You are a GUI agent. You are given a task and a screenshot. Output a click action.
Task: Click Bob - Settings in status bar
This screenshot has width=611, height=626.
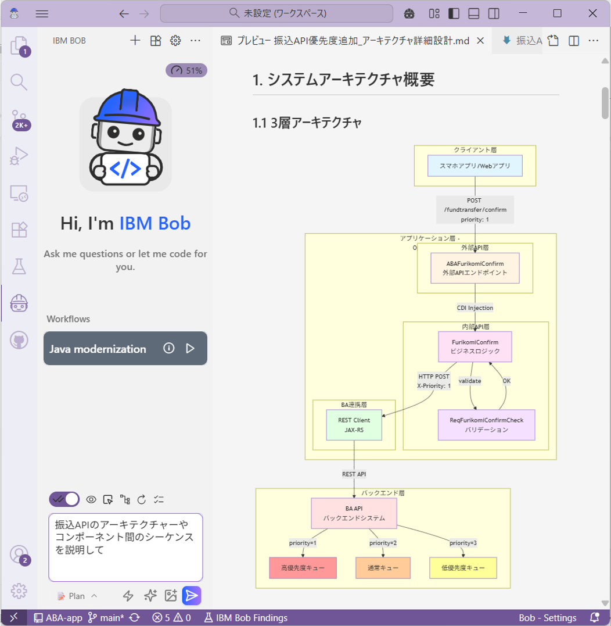click(547, 617)
